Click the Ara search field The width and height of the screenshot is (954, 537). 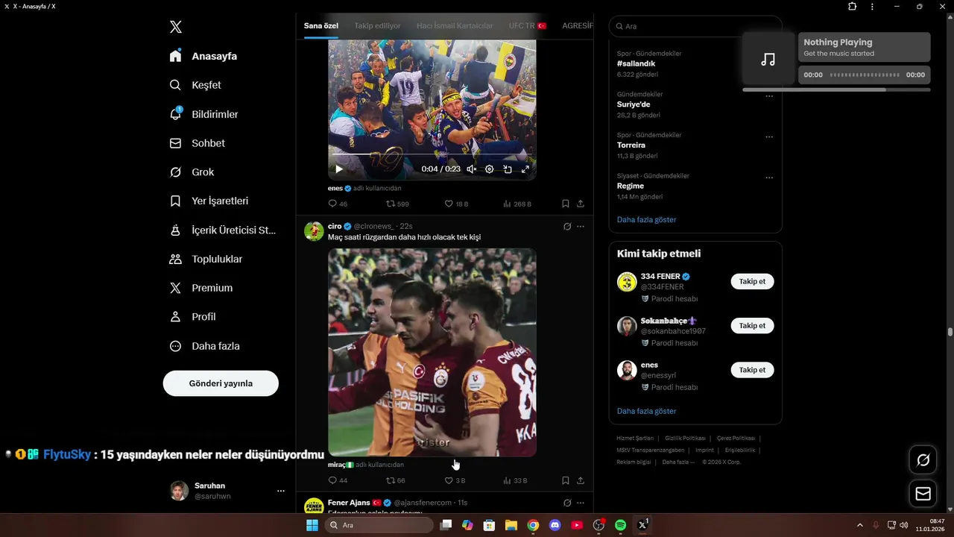point(695,26)
